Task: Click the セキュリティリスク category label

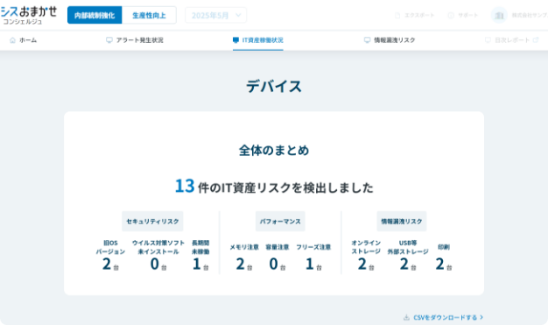Action: pos(152,221)
